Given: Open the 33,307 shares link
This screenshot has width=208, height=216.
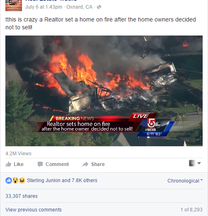Looking at the screenshot, I should coord(22,196).
